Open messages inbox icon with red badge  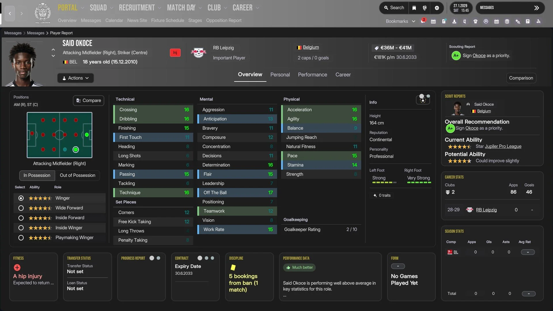point(423,21)
